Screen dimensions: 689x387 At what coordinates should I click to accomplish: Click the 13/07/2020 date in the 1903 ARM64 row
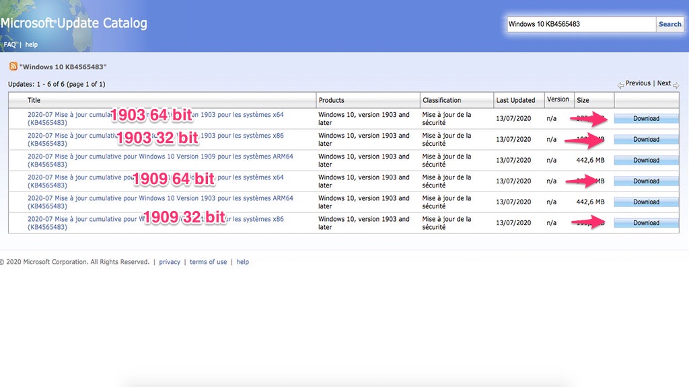coord(513,202)
